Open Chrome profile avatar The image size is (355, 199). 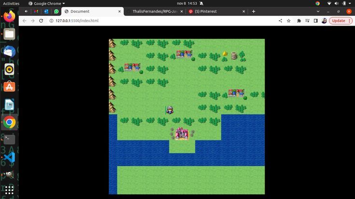324,21
